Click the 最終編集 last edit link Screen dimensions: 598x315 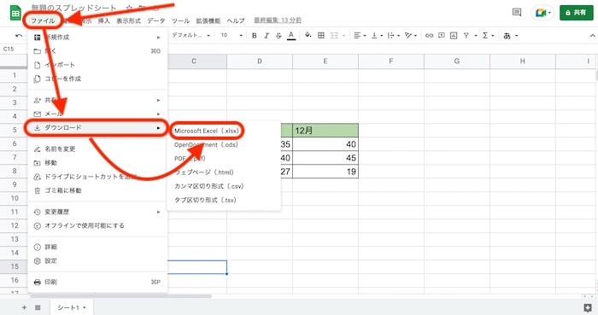278,20
